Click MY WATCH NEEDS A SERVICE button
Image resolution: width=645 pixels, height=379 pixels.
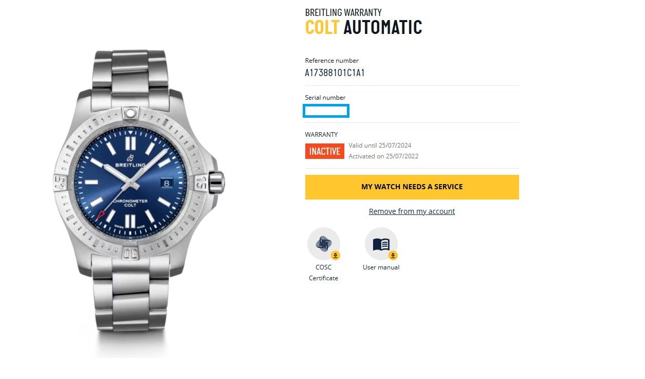(x=412, y=187)
